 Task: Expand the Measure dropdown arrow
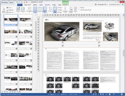(x=14, y=12)
